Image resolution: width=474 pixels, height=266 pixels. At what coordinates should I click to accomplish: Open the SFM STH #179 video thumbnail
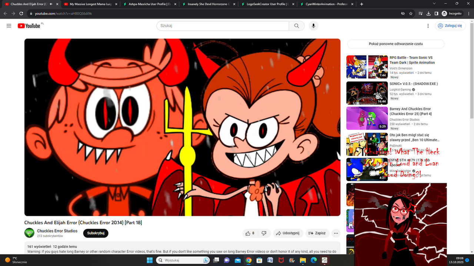pos(367,169)
